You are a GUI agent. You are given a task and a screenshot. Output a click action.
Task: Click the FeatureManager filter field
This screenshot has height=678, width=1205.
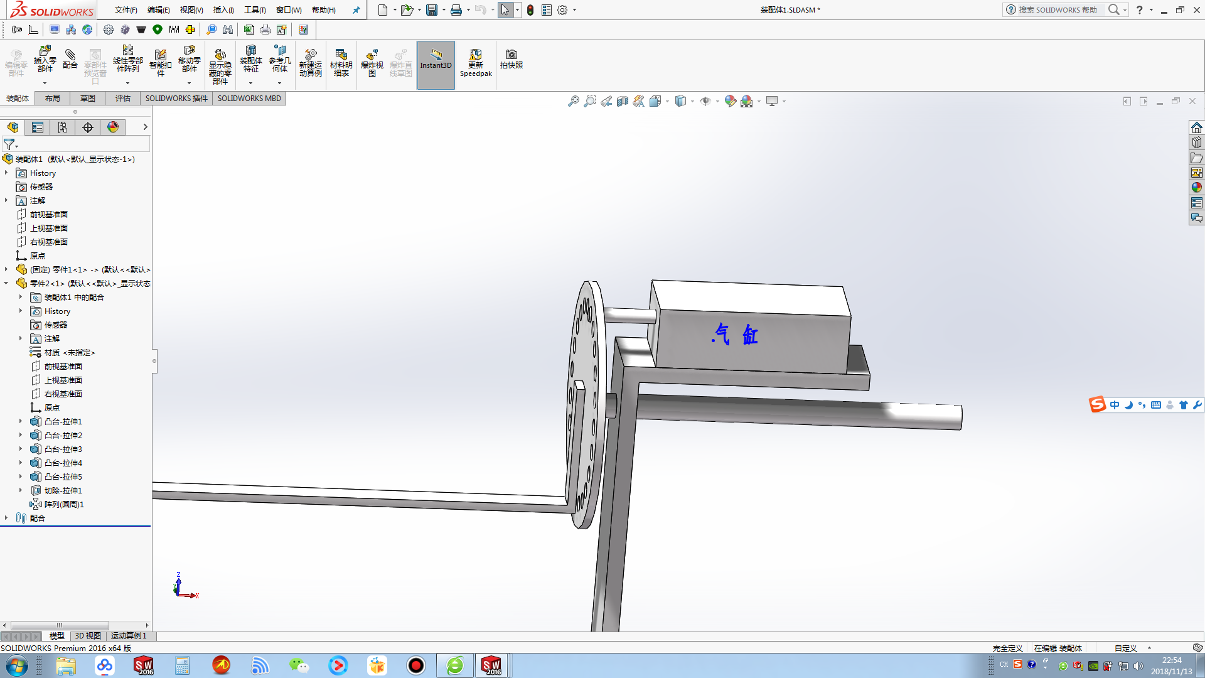(x=76, y=144)
